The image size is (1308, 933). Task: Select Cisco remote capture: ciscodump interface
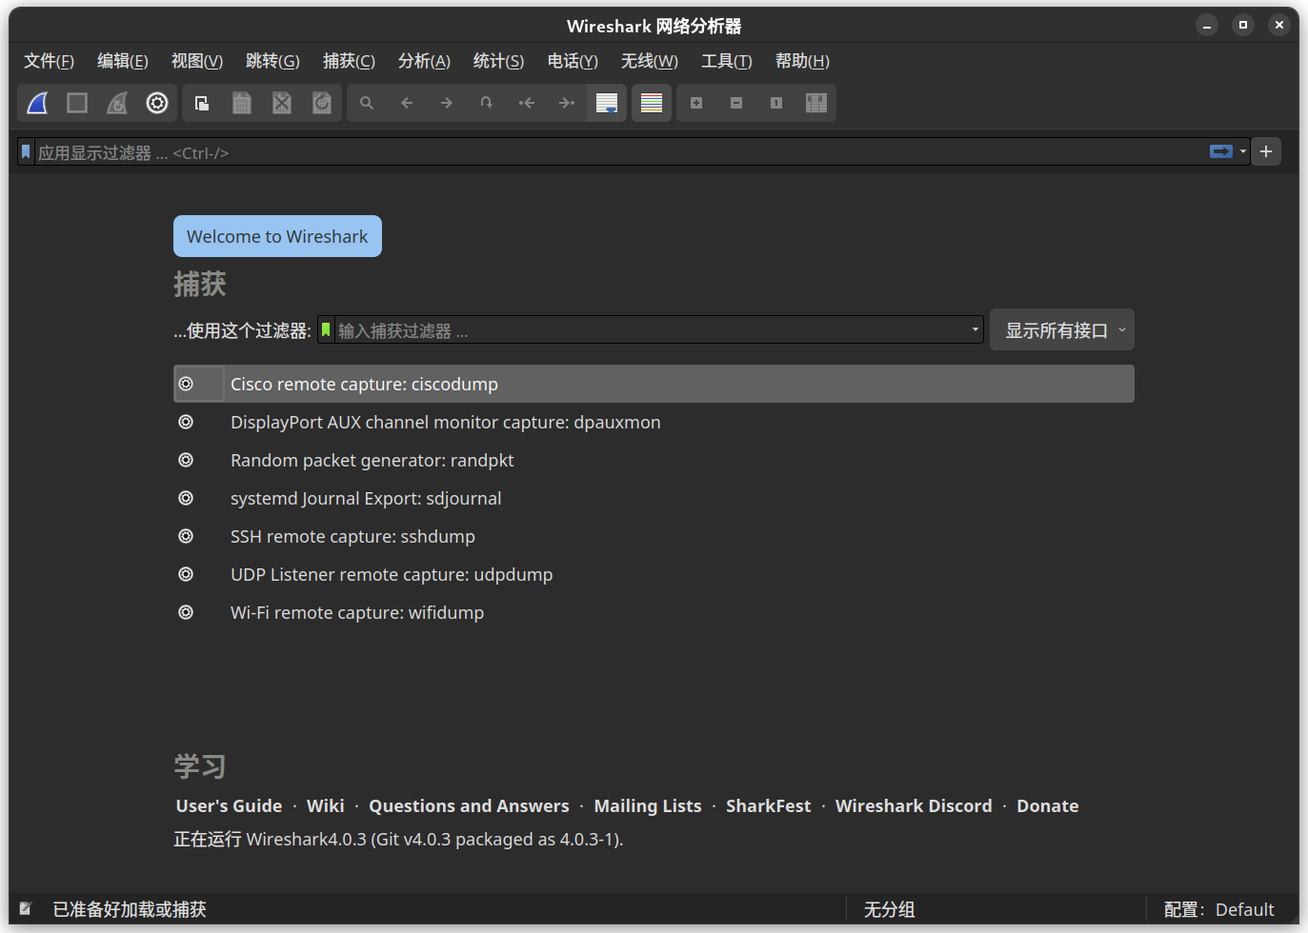pyautogui.click(x=654, y=384)
